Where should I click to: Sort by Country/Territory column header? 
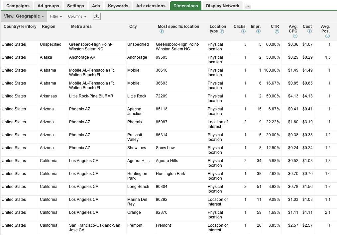20,27
